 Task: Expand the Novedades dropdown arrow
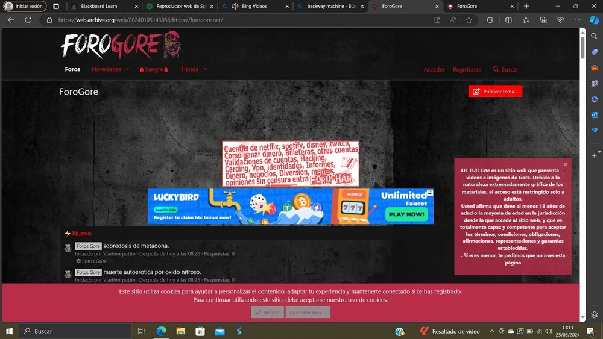[127, 69]
